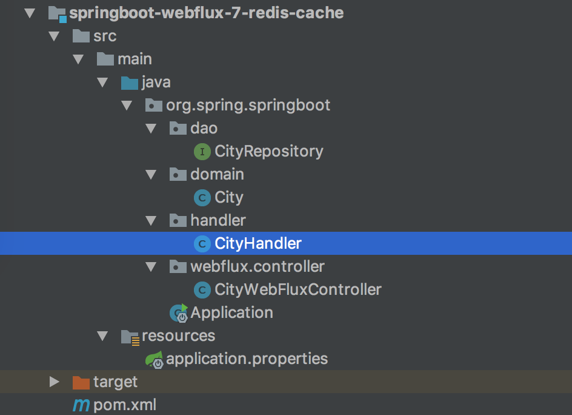Click the Application run class icon

[x=179, y=313]
